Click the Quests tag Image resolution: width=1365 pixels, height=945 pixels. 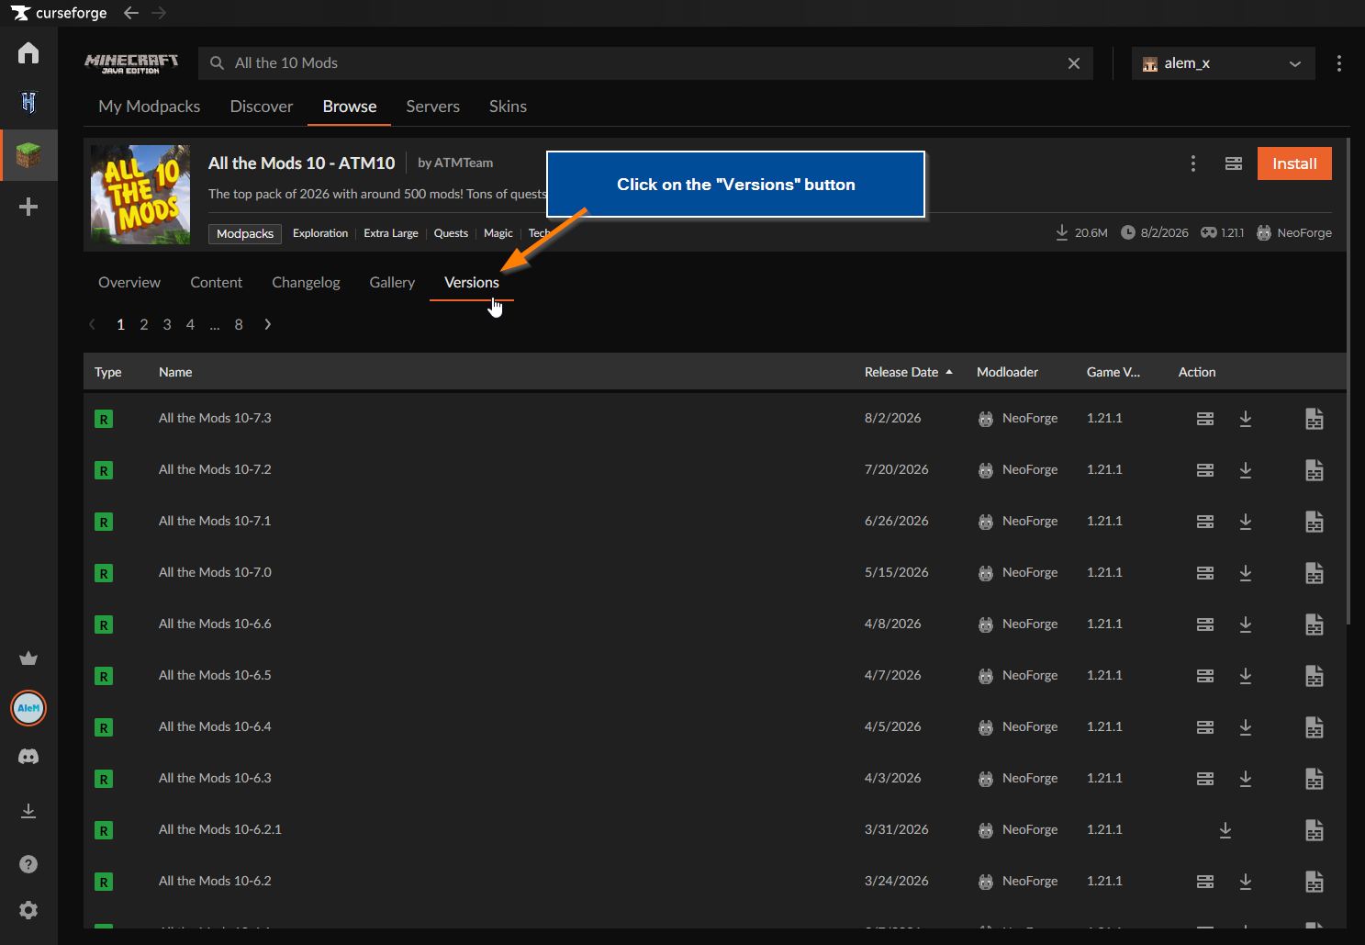(x=451, y=233)
